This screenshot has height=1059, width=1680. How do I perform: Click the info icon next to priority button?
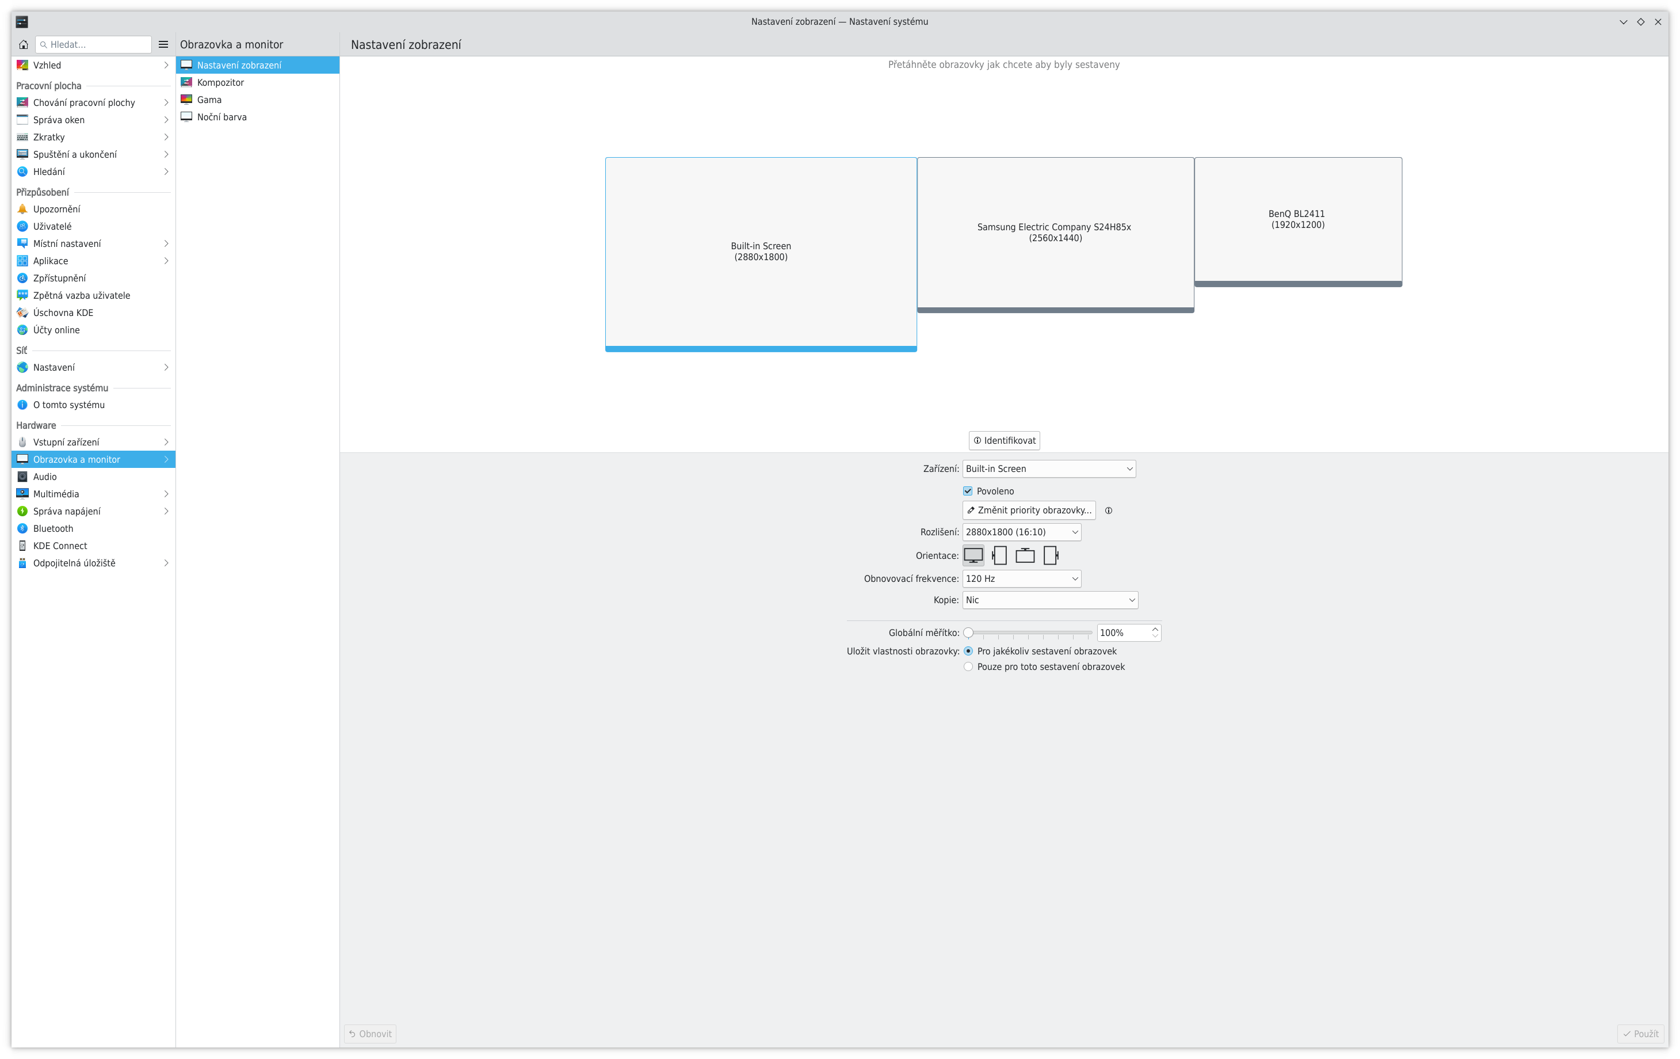1109,511
